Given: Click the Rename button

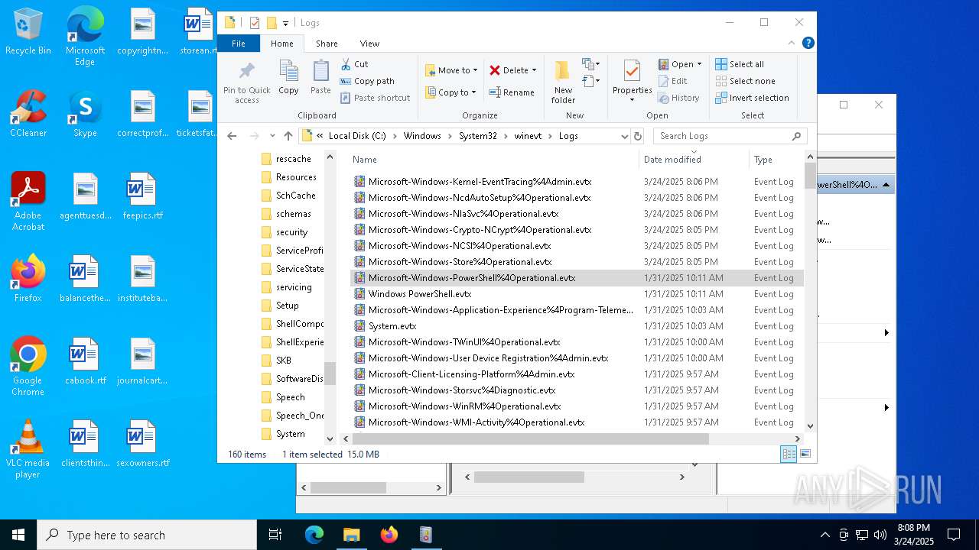Looking at the screenshot, I should tap(512, 92).
